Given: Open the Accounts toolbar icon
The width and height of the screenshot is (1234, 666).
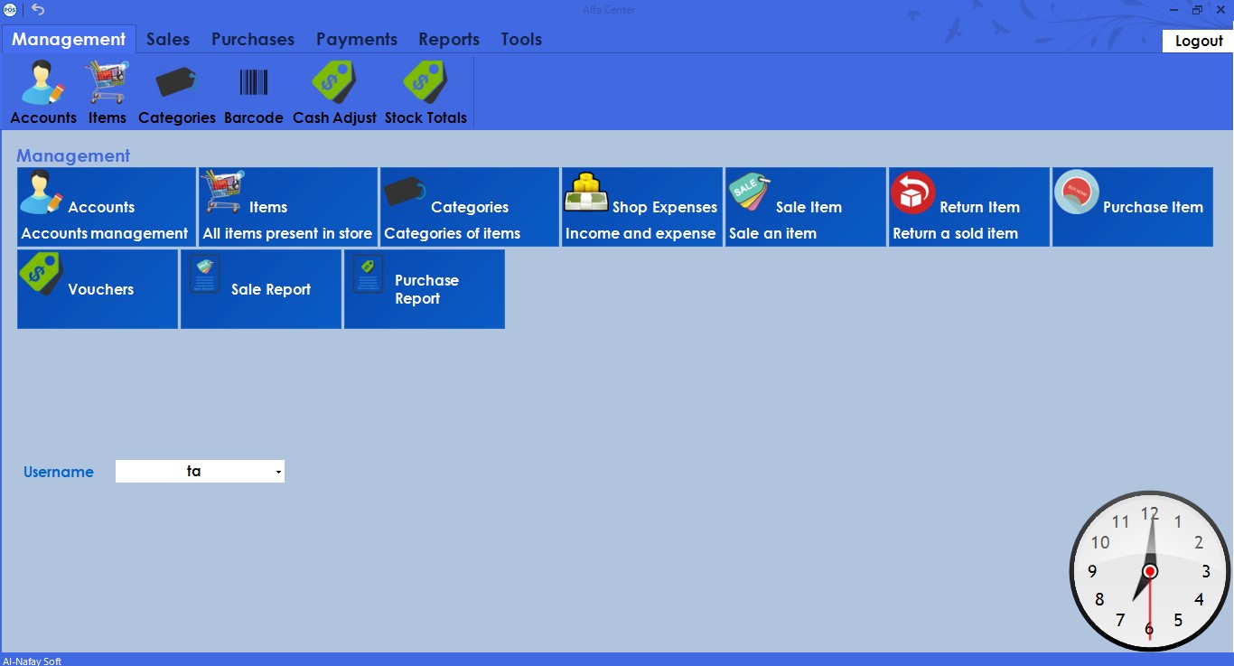Looking at the screenshot, I should tap(42, 90).
